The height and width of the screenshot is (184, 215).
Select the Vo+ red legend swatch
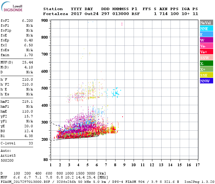click(x=206, y=52)
